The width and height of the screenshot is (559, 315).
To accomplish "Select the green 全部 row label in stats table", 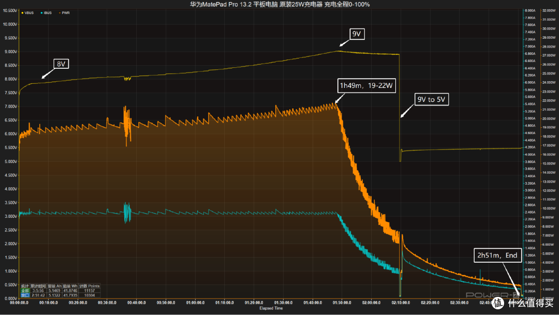I will (x=25, y=291).
